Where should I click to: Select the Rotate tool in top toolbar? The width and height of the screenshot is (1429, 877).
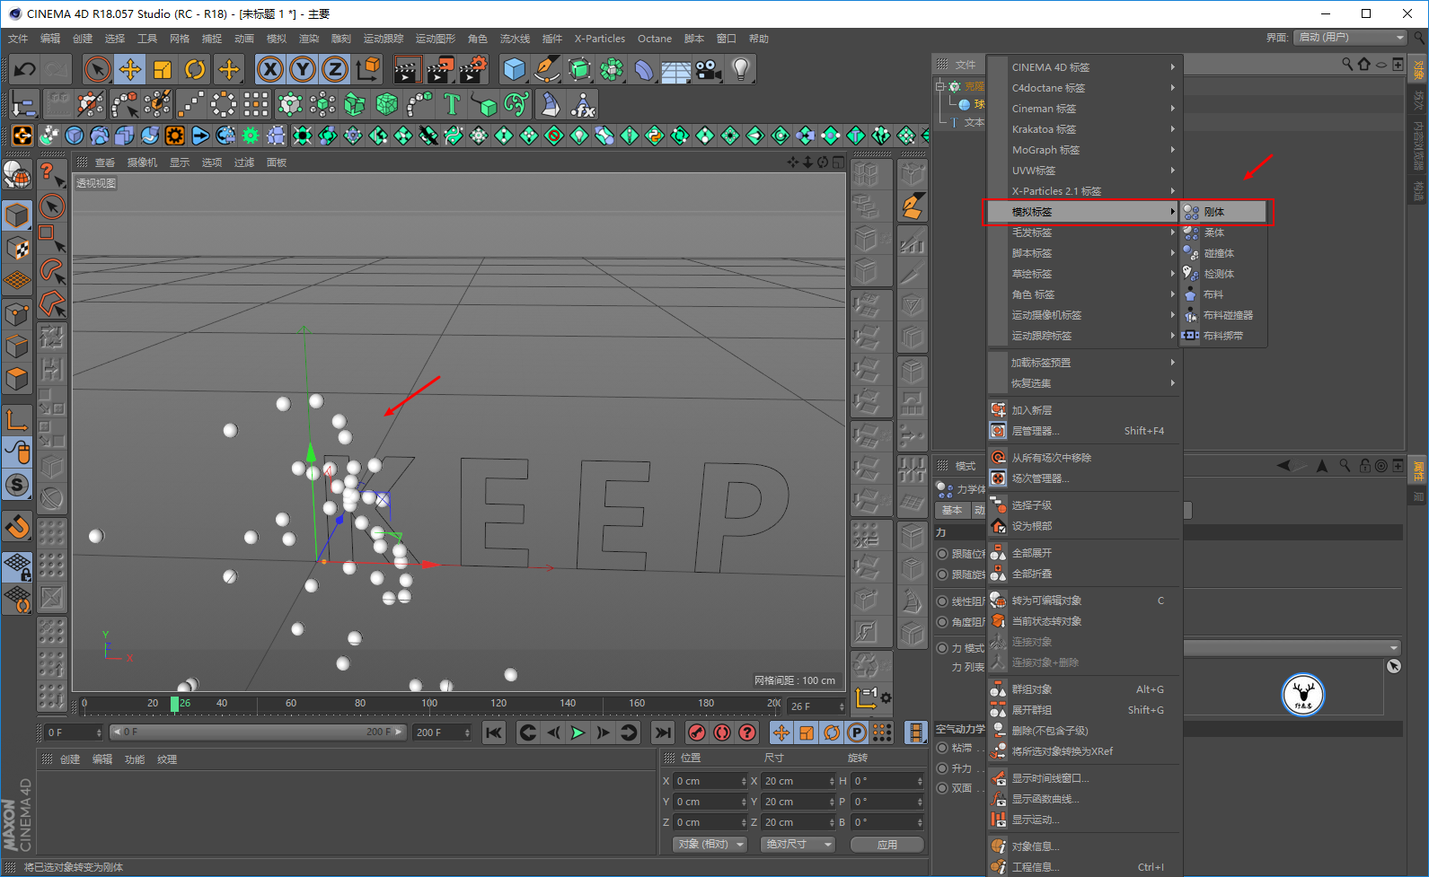[x=195, y=69]
